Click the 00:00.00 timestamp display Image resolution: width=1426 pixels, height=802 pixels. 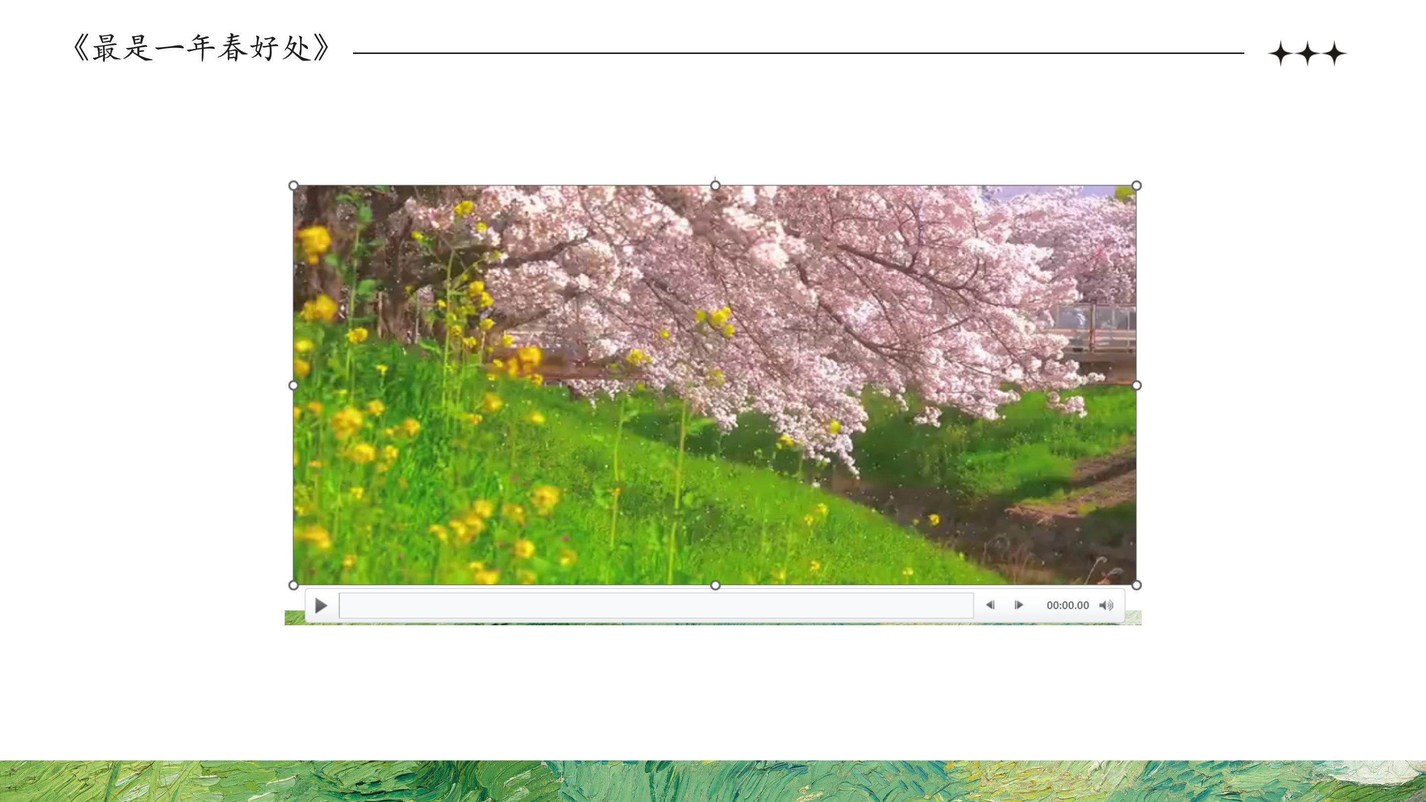(1068, 605)
